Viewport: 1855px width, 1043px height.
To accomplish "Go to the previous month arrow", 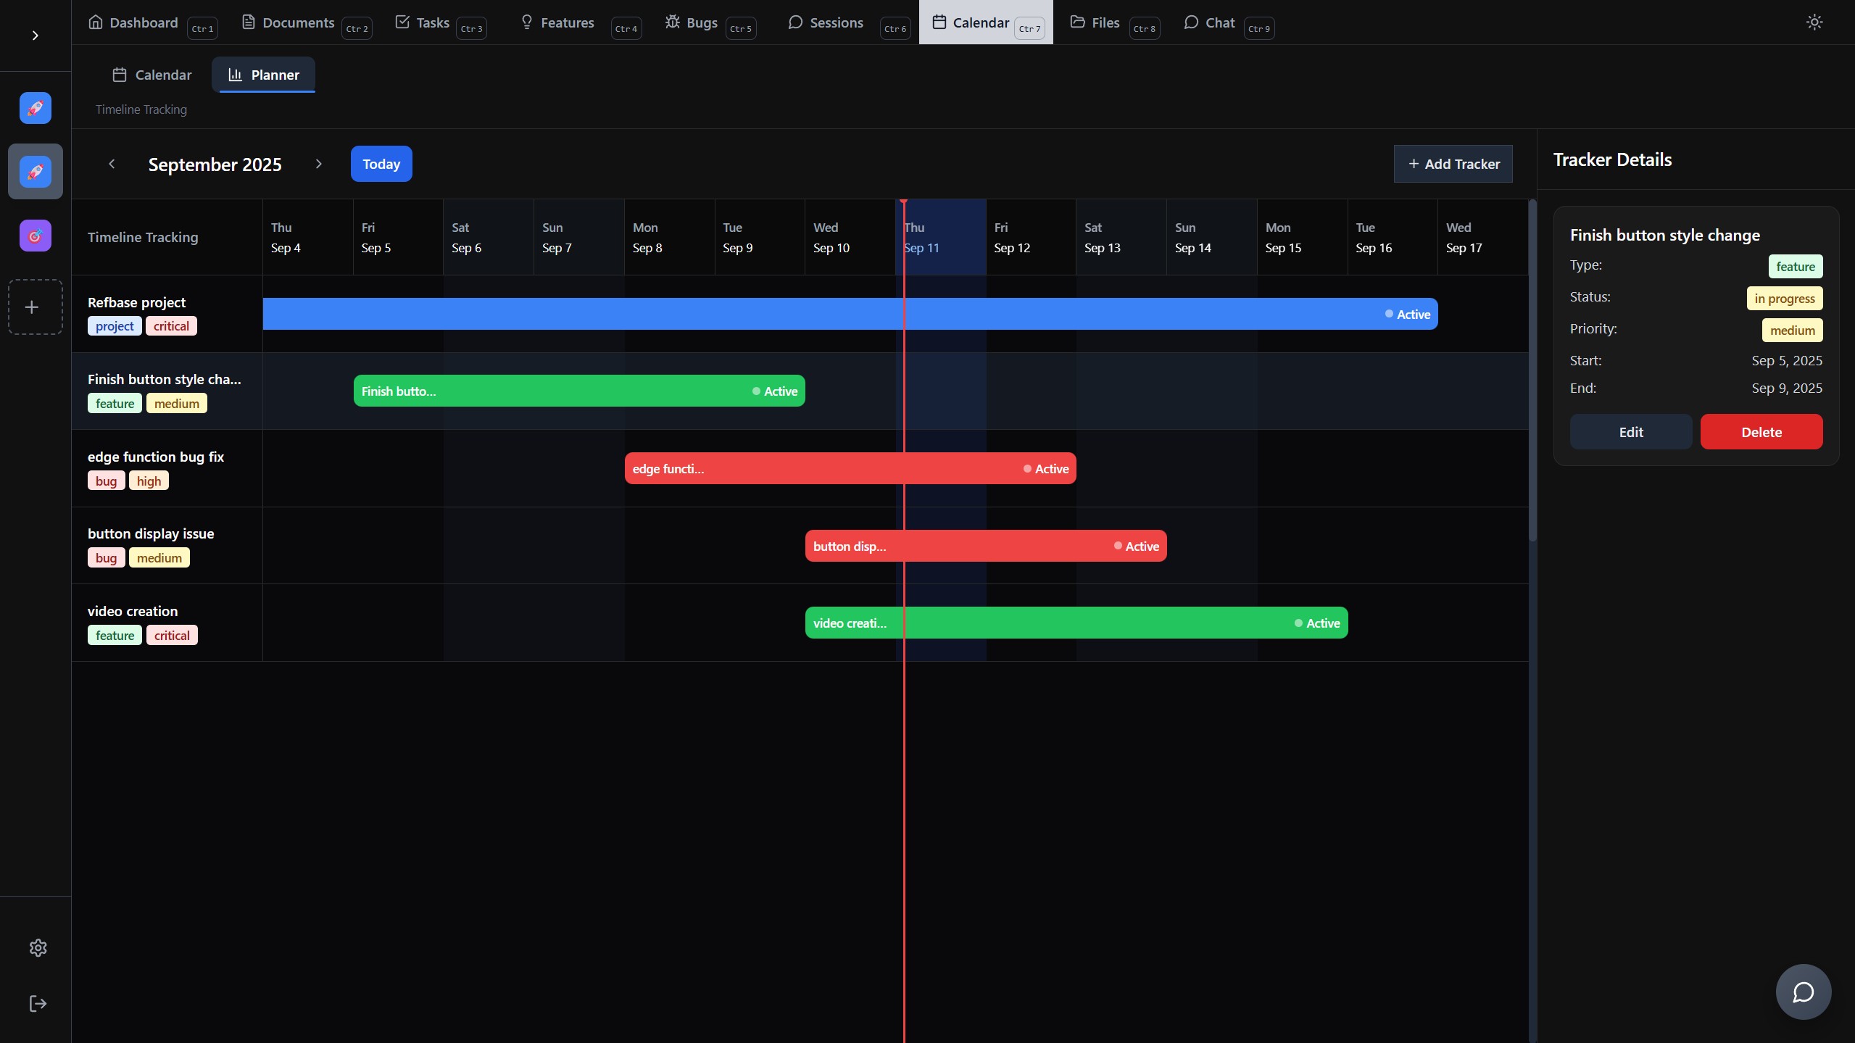I will pyautogui.click(x=112, y=164).
